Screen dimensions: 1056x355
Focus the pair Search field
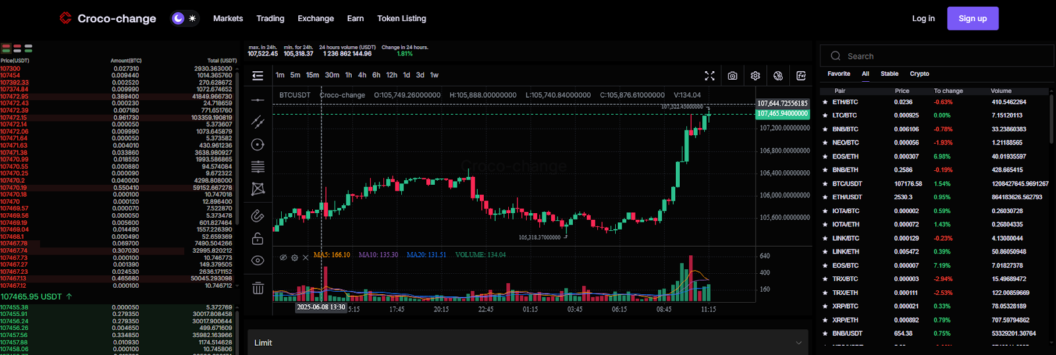click(x=937, y=56)
